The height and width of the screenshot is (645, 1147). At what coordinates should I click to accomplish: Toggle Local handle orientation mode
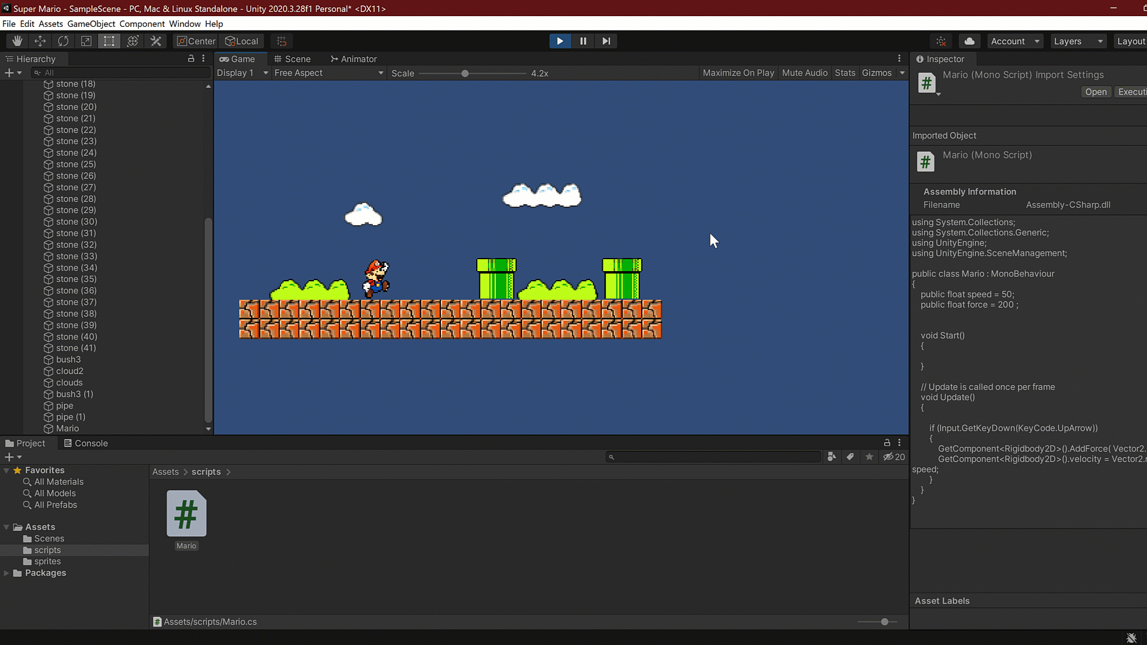(x=241, y=41)
